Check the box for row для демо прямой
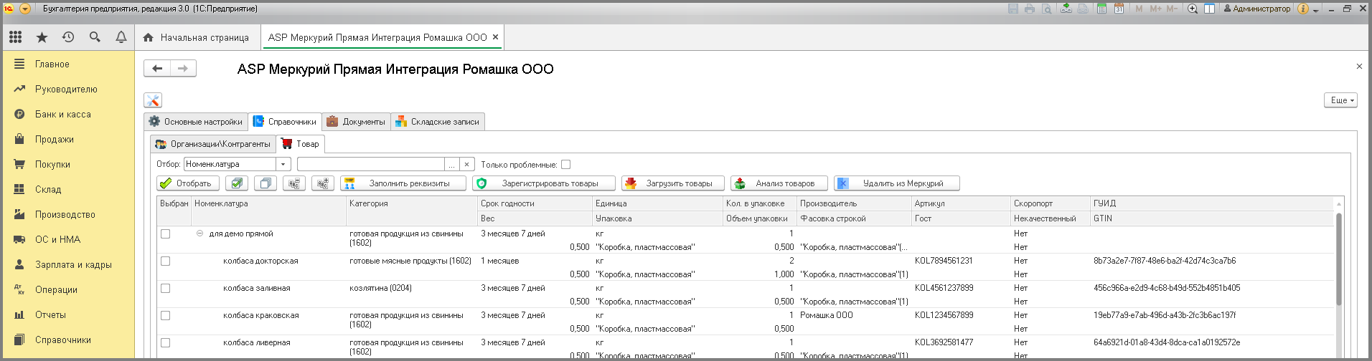 (x=165, y=234)
